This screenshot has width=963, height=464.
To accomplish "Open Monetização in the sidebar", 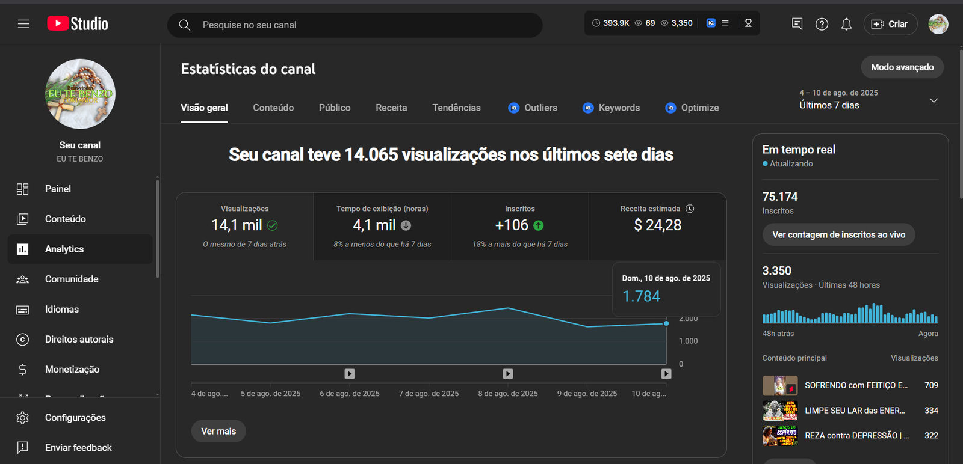I will tap(80, 369).
